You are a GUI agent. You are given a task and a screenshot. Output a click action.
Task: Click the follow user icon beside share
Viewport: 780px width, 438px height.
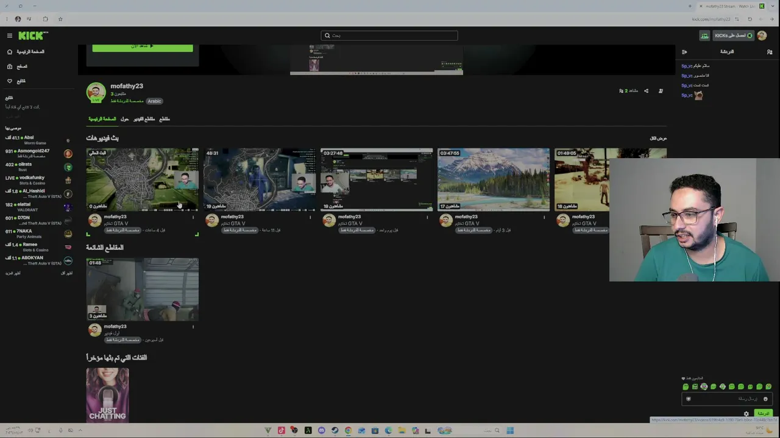point(661,91)
